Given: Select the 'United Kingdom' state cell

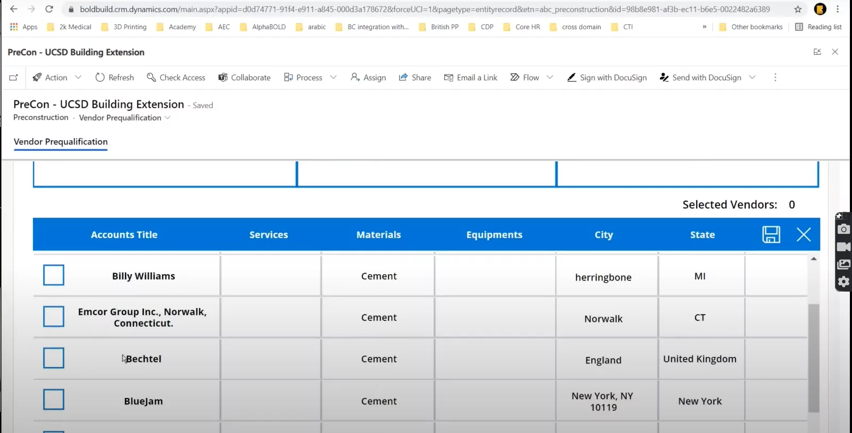Looking at the screenshot, I should [700, 359].
